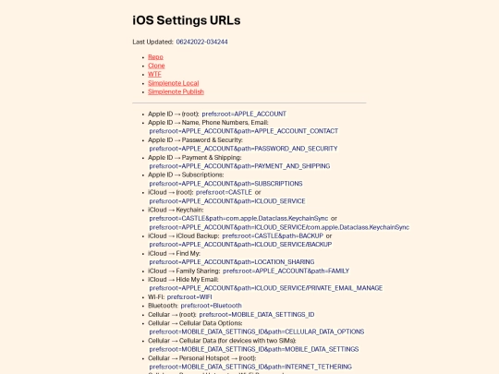Follow the WTF link
The width and height of the screenshot is (499, 374).
coord(154,74)
